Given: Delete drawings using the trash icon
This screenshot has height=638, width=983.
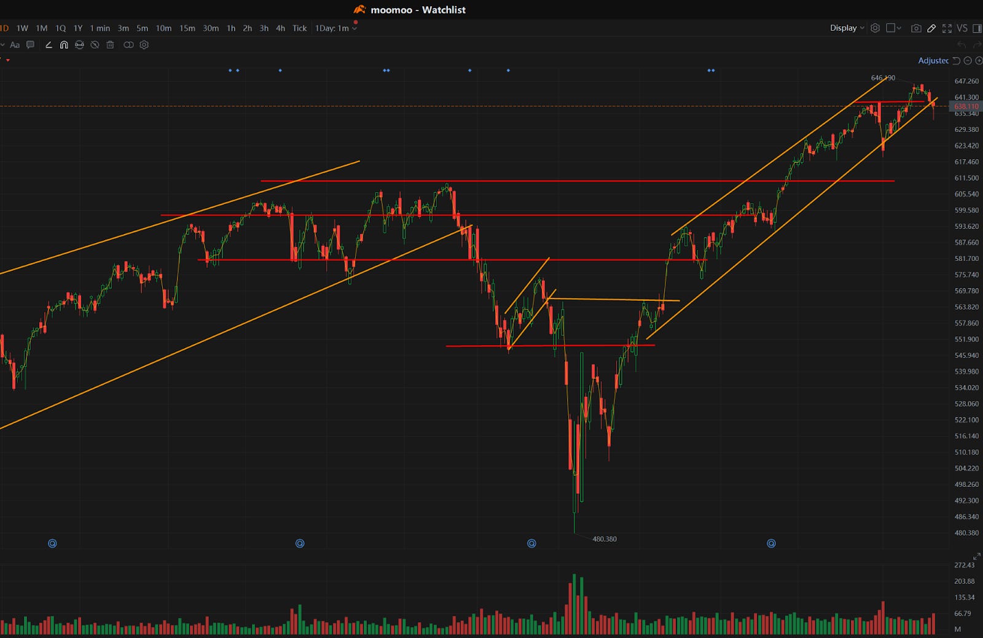Looking at the screenshot, I should pos(110,45).
